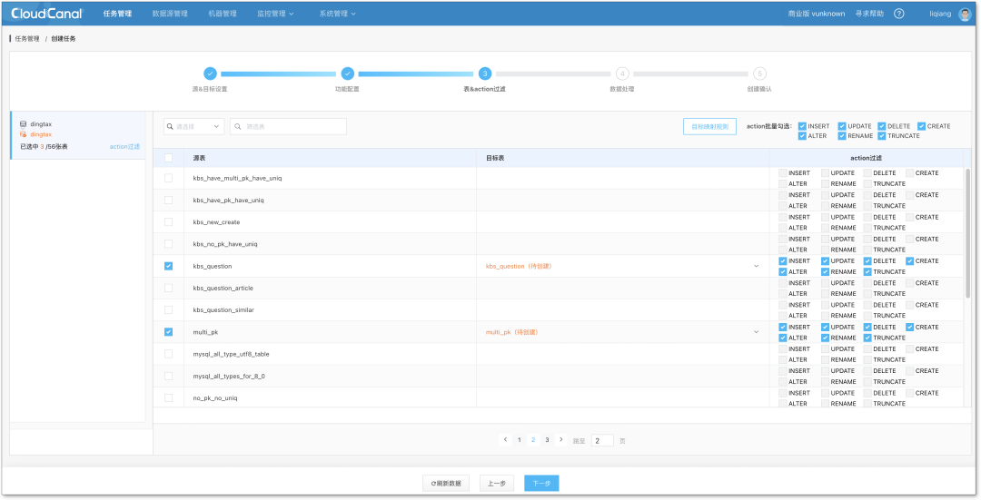The width and height of the screenshot is (981, 500).
Task: Open the 数据源管理 nav tab
Action: click(170, 14)
